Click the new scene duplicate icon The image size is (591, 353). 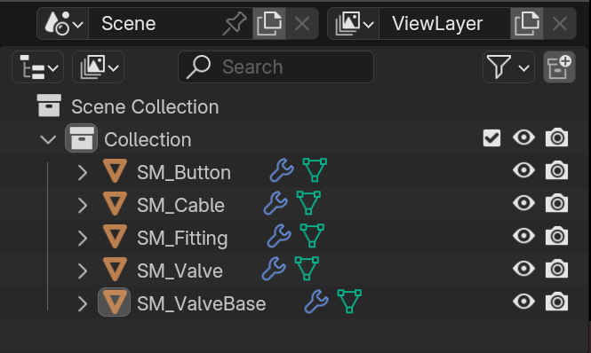click(x=269, y=24)
